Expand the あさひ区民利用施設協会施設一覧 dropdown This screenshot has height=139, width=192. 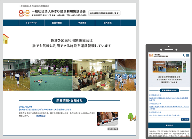(104, 13)
